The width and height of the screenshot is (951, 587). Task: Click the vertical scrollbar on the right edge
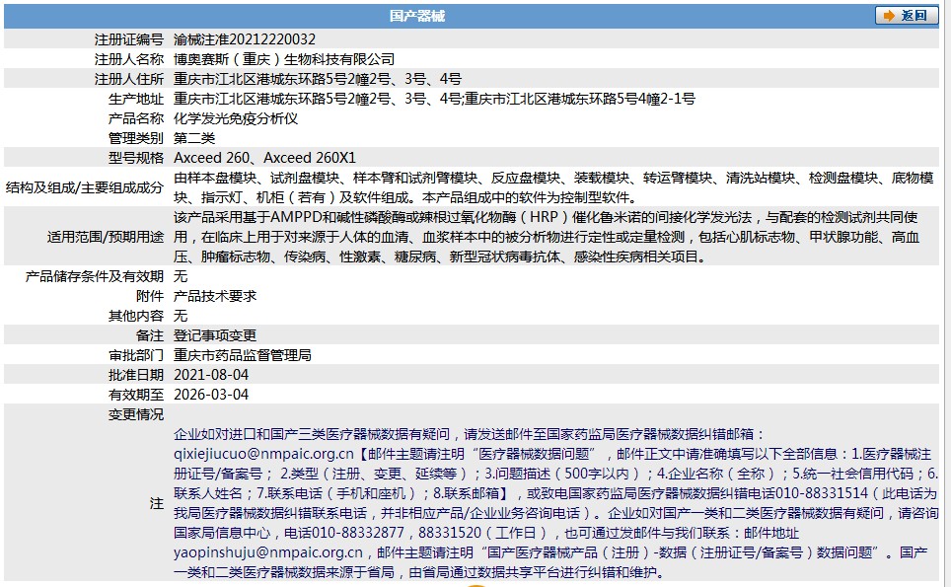947,294
